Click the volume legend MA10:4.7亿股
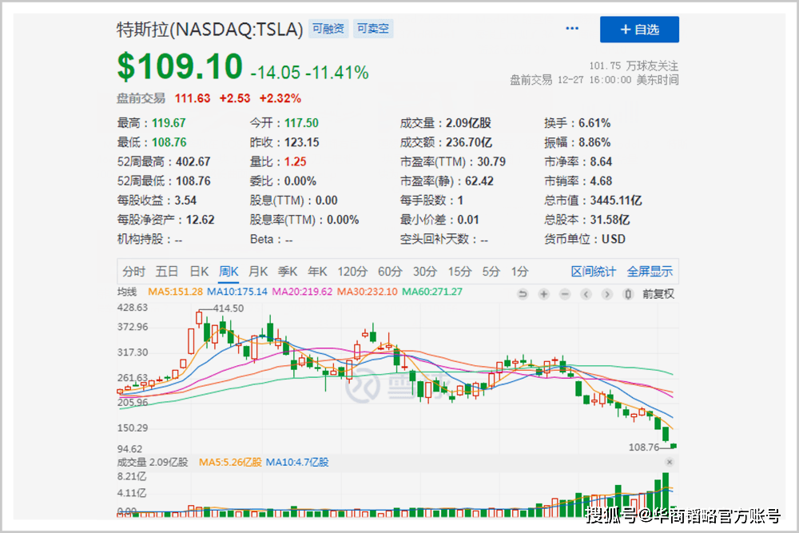Image resolution: width=799 pixels, height=533 pixels. click(297, 462)
